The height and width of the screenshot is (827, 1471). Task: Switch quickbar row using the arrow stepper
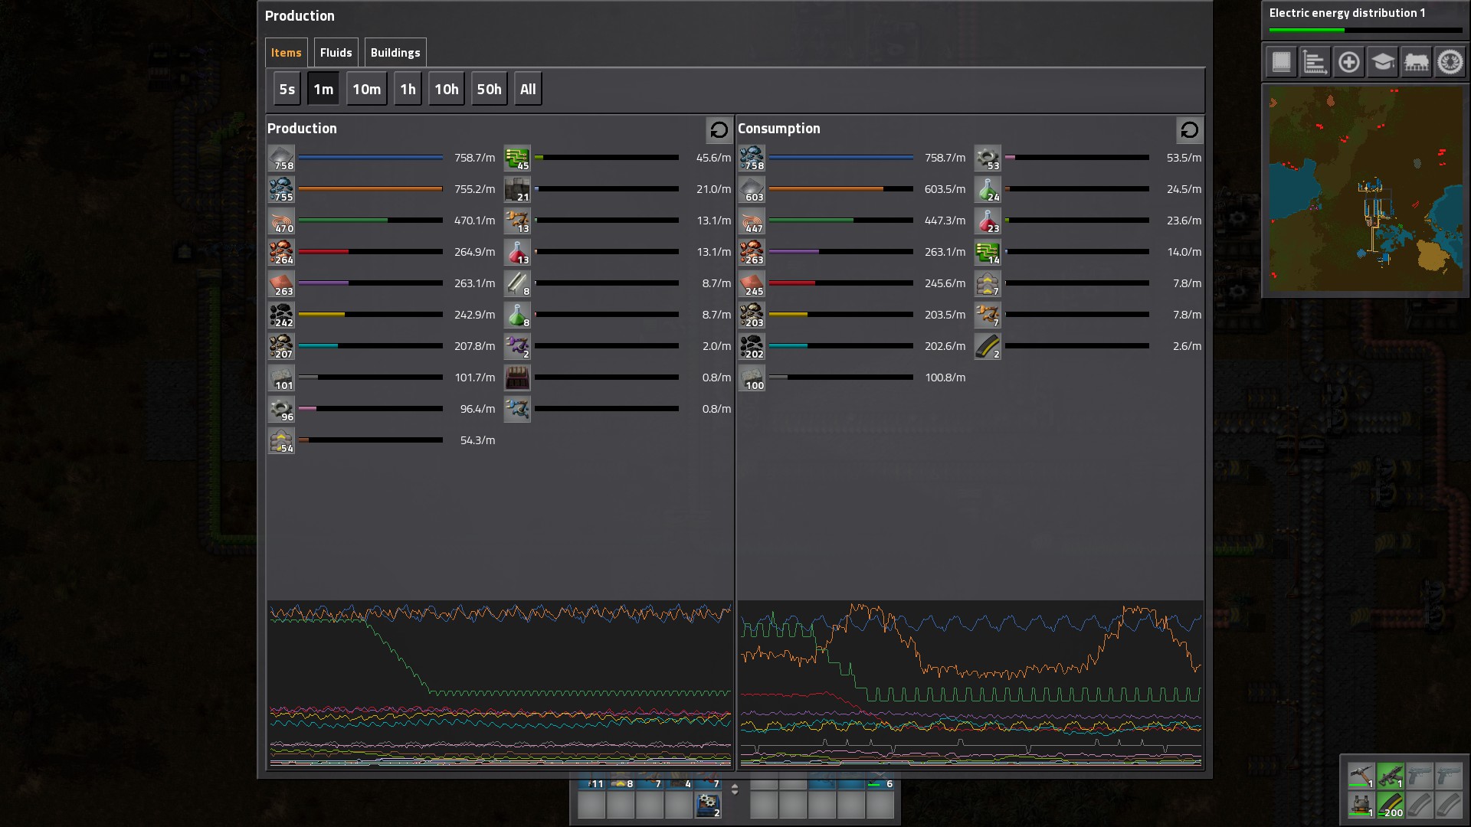coord(735,789)
